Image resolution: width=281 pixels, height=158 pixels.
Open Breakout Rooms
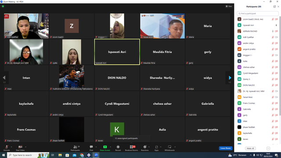click(x=131, y=148)
